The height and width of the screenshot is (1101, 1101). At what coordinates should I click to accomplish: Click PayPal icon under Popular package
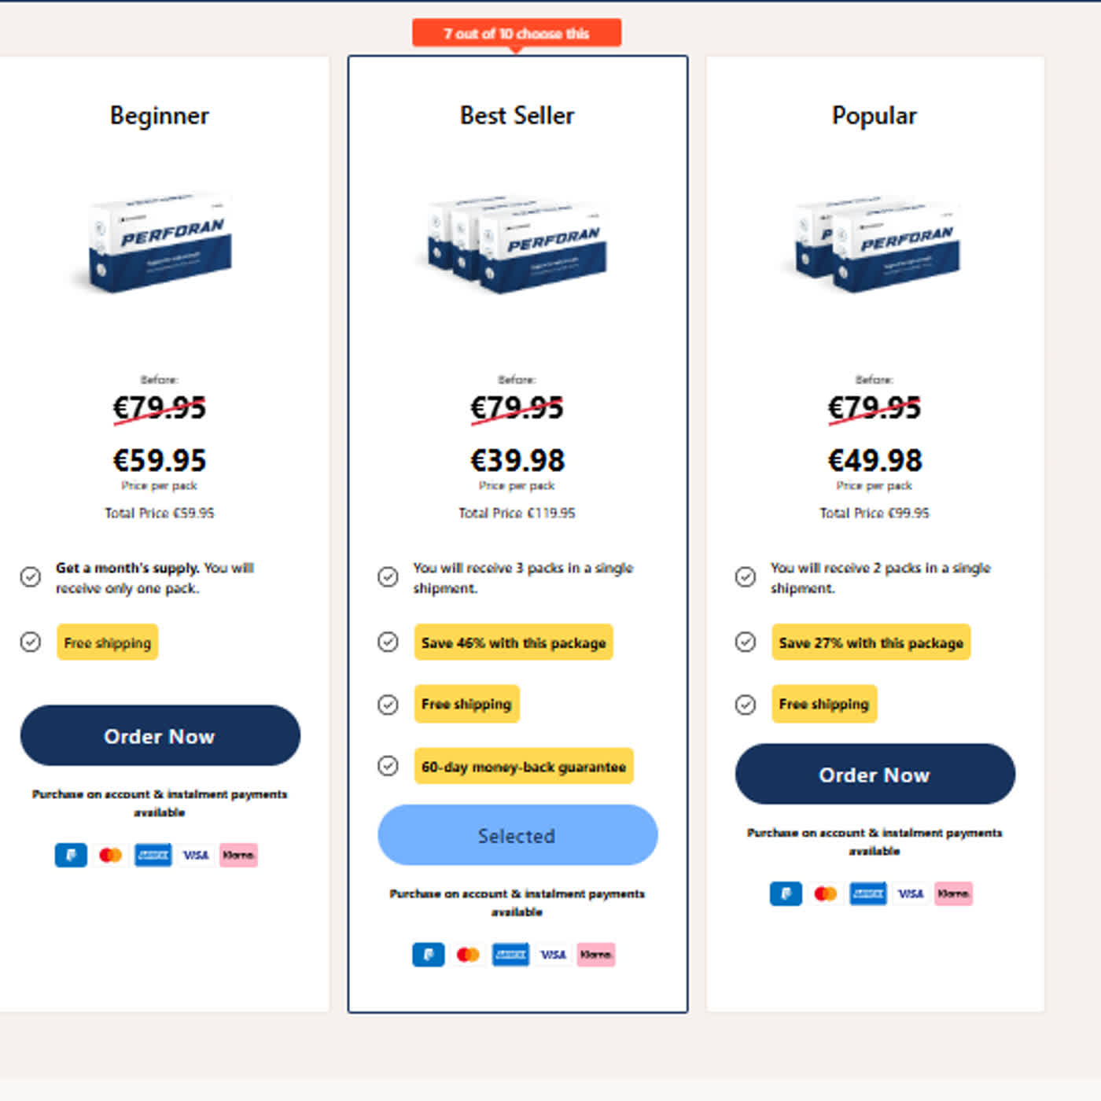[x=786, y=893]
